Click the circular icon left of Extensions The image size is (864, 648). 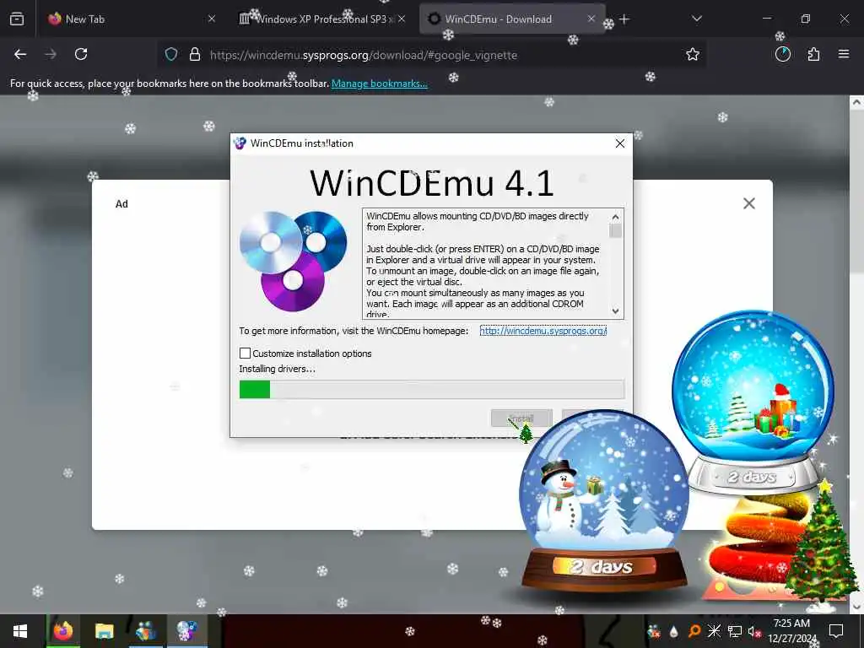[x=783, y=54]
